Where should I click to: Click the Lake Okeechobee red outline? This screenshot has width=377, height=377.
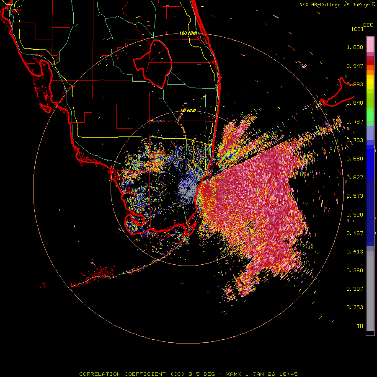[153, 64]
